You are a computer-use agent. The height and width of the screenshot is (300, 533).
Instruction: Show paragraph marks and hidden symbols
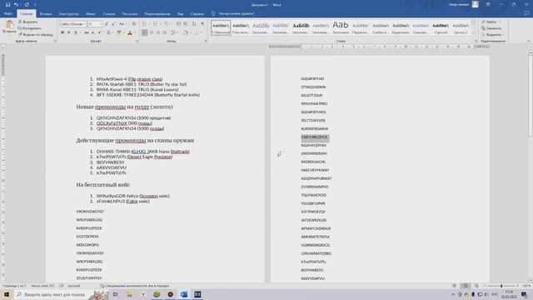pos(202,24)
